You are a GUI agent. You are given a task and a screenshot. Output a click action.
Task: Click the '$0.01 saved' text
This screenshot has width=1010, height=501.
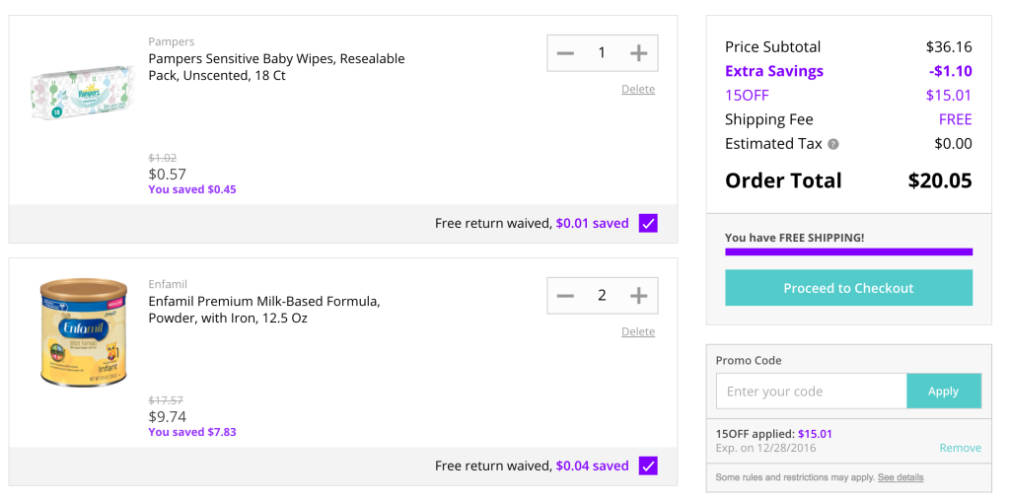(x=593, y=224)
